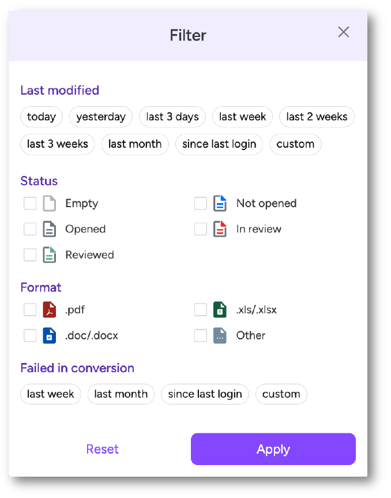The width and height of the screenshot is (391, 498).
Task: Select the 'last 3 days' modified chip
Action: (x=172, y=117)
